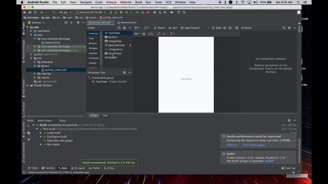
Task: Click the Hello World text on design surface
Action: (186, 79)
